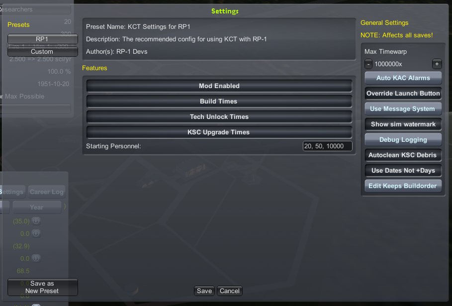The height and width of the screenshot is (306, 452).
Task: Toggle Auto KAC Alarms
Action: click(x=403, y=78)
